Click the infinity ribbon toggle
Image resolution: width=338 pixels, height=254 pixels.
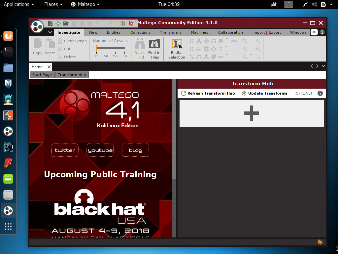(314, 32)
